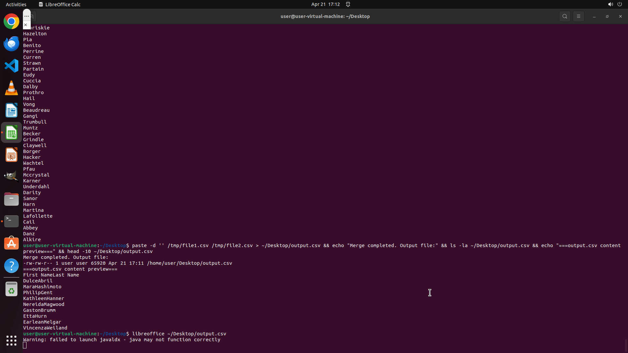The height and width of the screenshot is (353, 628).
Task: Switch to LibreOffice Calc in the dock
Action: (x=11, y=133)
